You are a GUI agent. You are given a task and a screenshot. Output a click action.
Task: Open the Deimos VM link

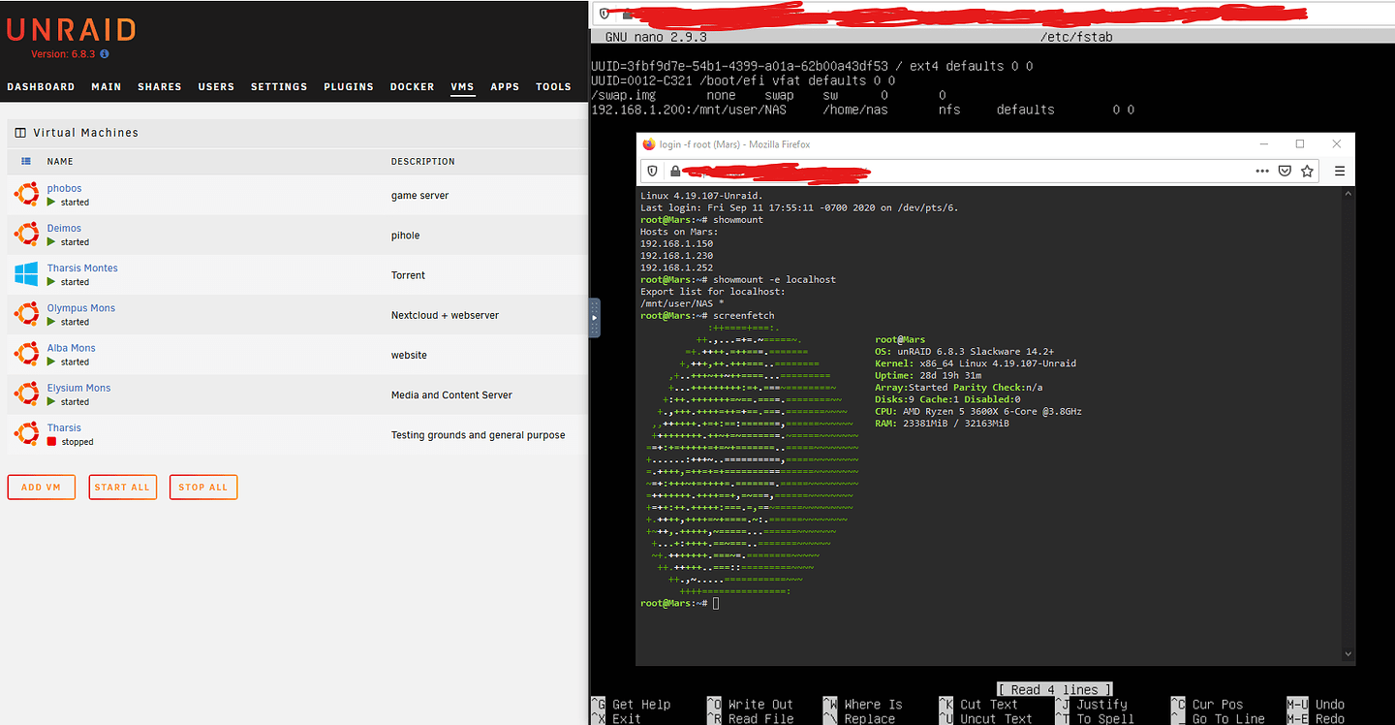[64, 228]
